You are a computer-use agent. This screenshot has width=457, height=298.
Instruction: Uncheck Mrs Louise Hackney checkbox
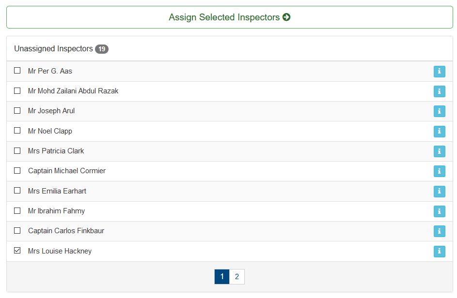17,250
